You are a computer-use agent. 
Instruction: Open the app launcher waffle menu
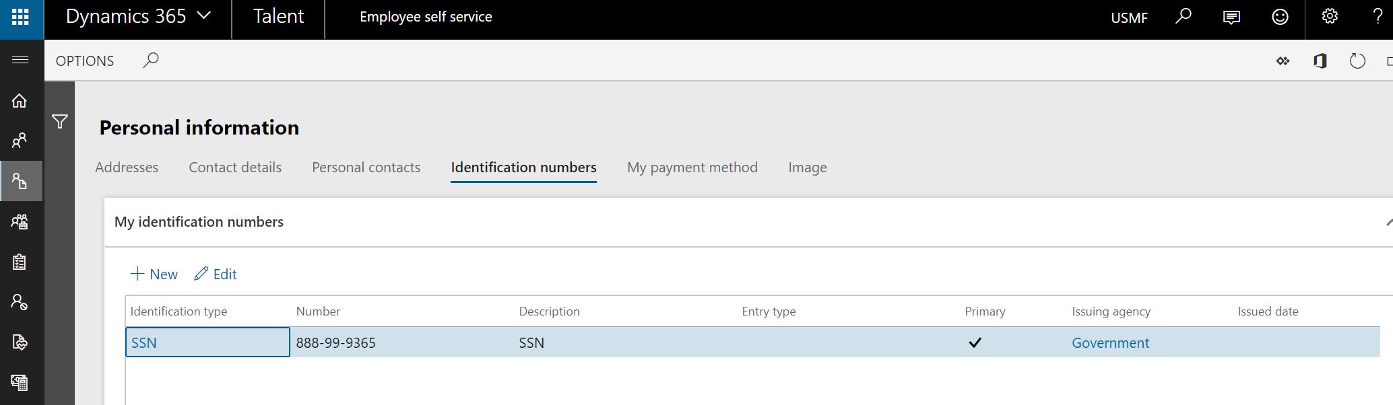[x=21, y=18]
